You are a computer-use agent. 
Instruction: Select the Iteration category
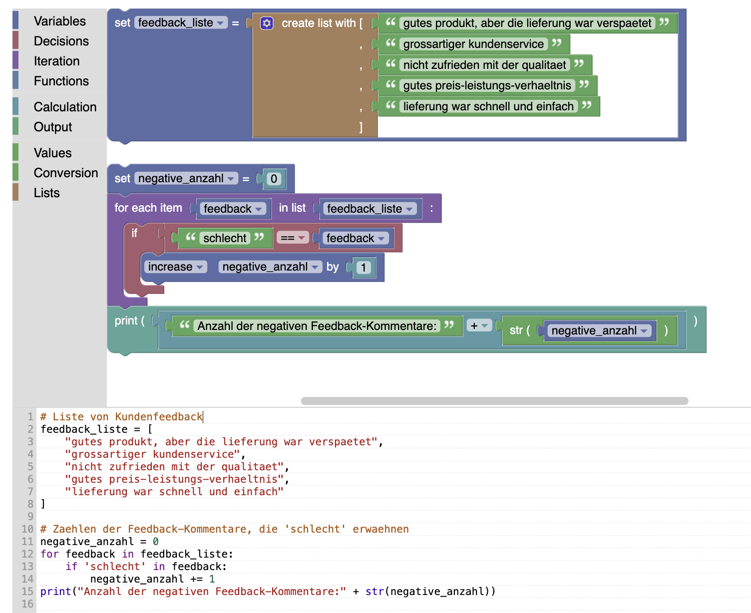[56, 61]
